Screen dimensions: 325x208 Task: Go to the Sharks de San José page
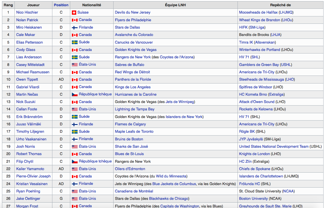(x=131, y=147)
